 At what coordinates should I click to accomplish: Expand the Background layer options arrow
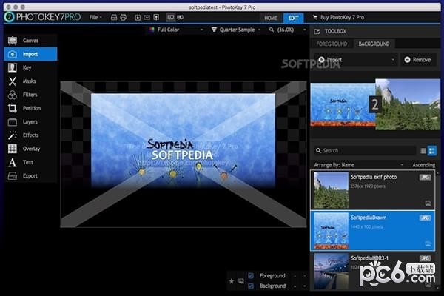click(305, 286)
